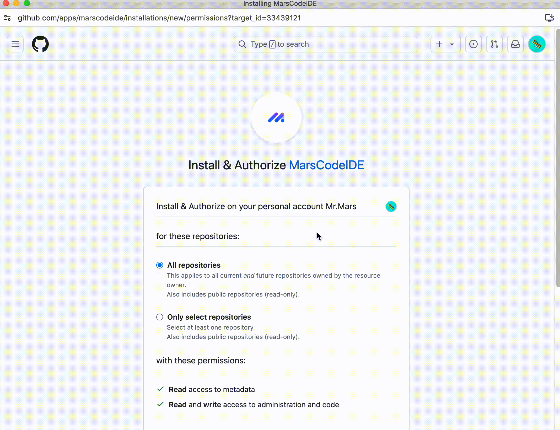
Task: Click the page URL in address bar
Action: (x=159, y=18)
